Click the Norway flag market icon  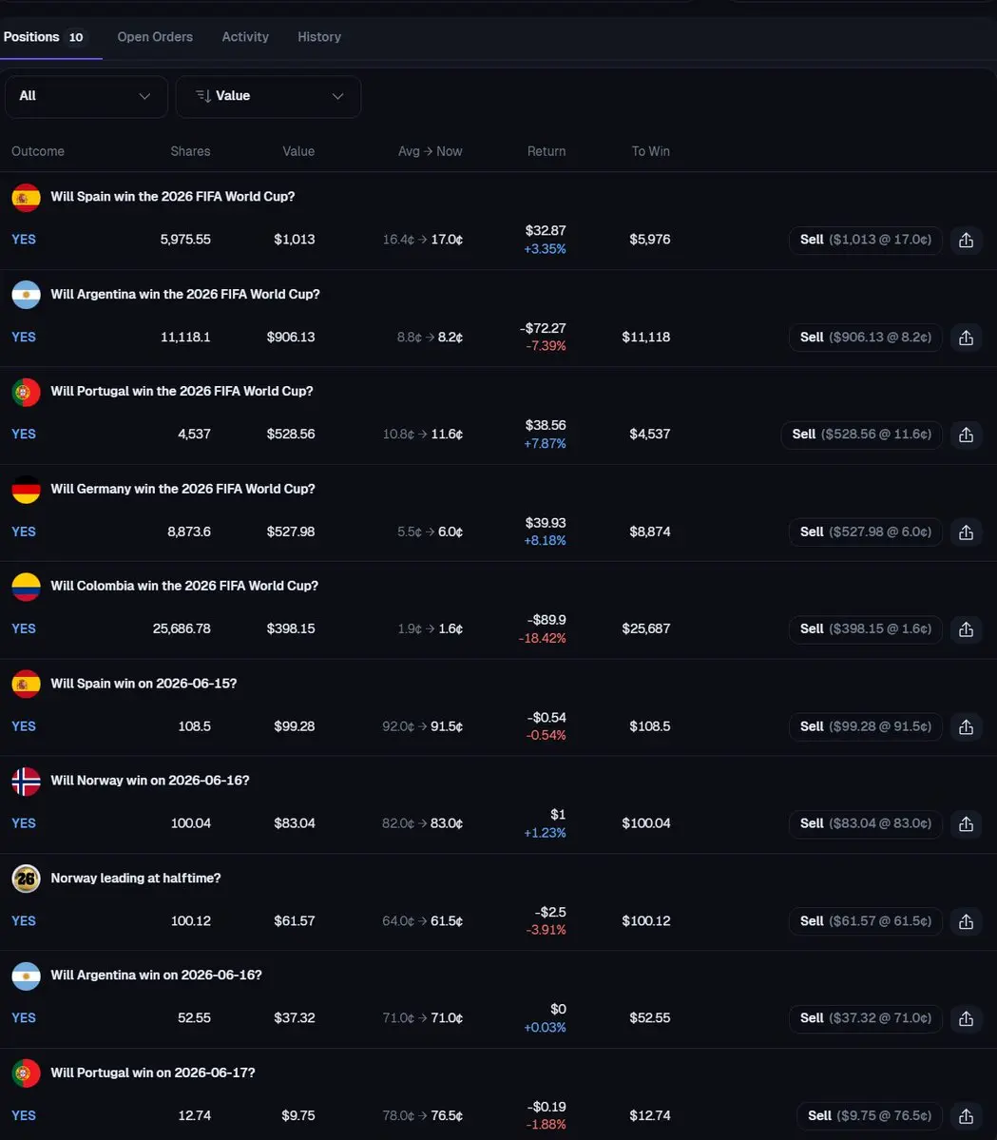point(27,782)
